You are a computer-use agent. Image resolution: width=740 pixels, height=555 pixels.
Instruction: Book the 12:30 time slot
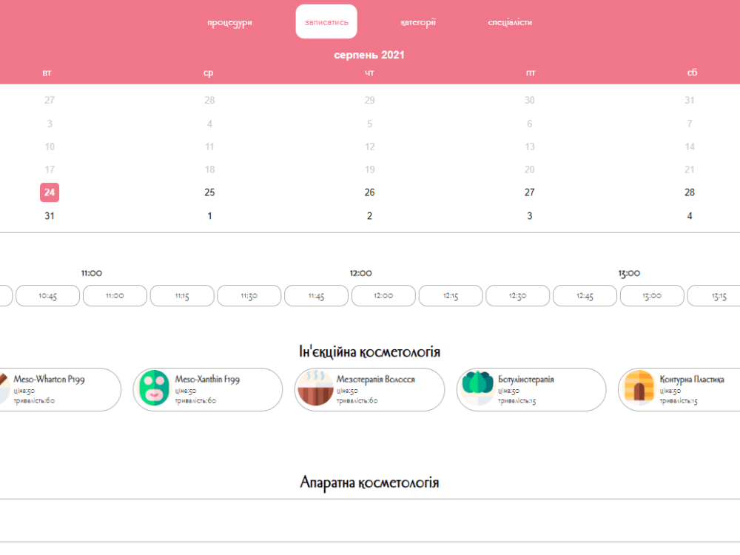click(518, 296)
